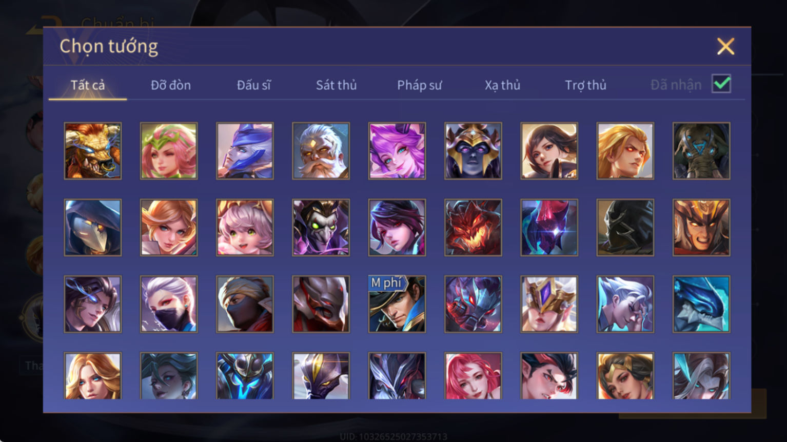Viewport: 787px width, 442px height.
Task: Open the Trợ thủ tab
Action: [586, 85]
